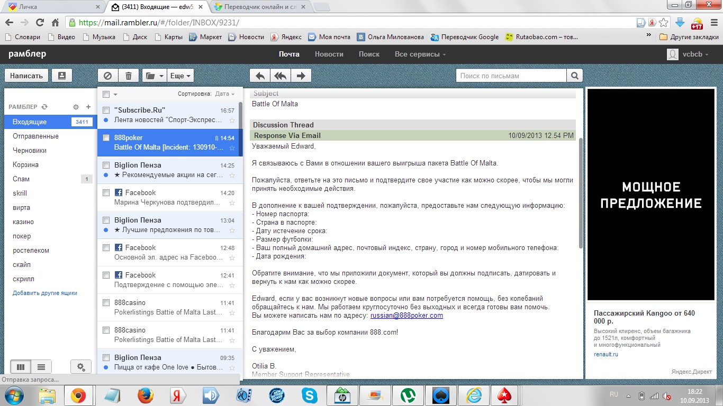Click the Написать compose button
This screenshot has width=723, height=406.
tap(26, 76)
